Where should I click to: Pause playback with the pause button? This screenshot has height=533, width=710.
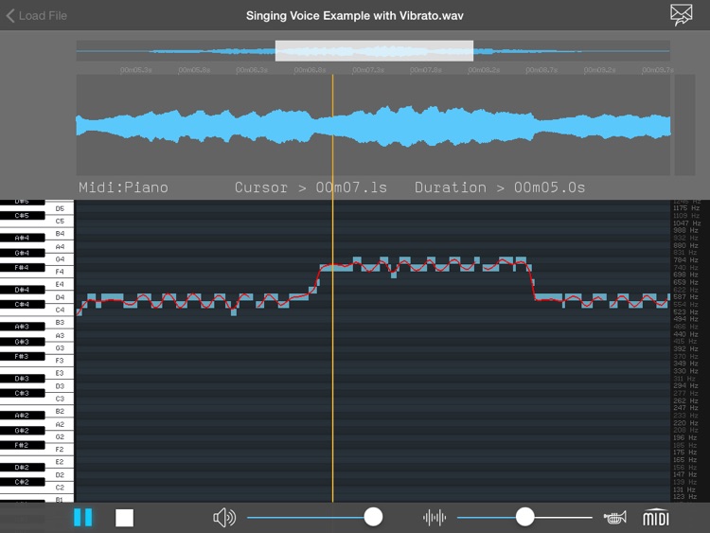83,517
